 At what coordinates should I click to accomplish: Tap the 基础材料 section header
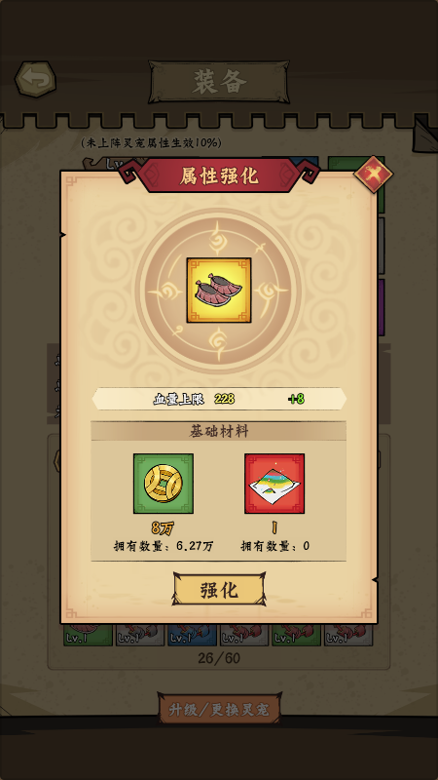[x=218, y=431]
